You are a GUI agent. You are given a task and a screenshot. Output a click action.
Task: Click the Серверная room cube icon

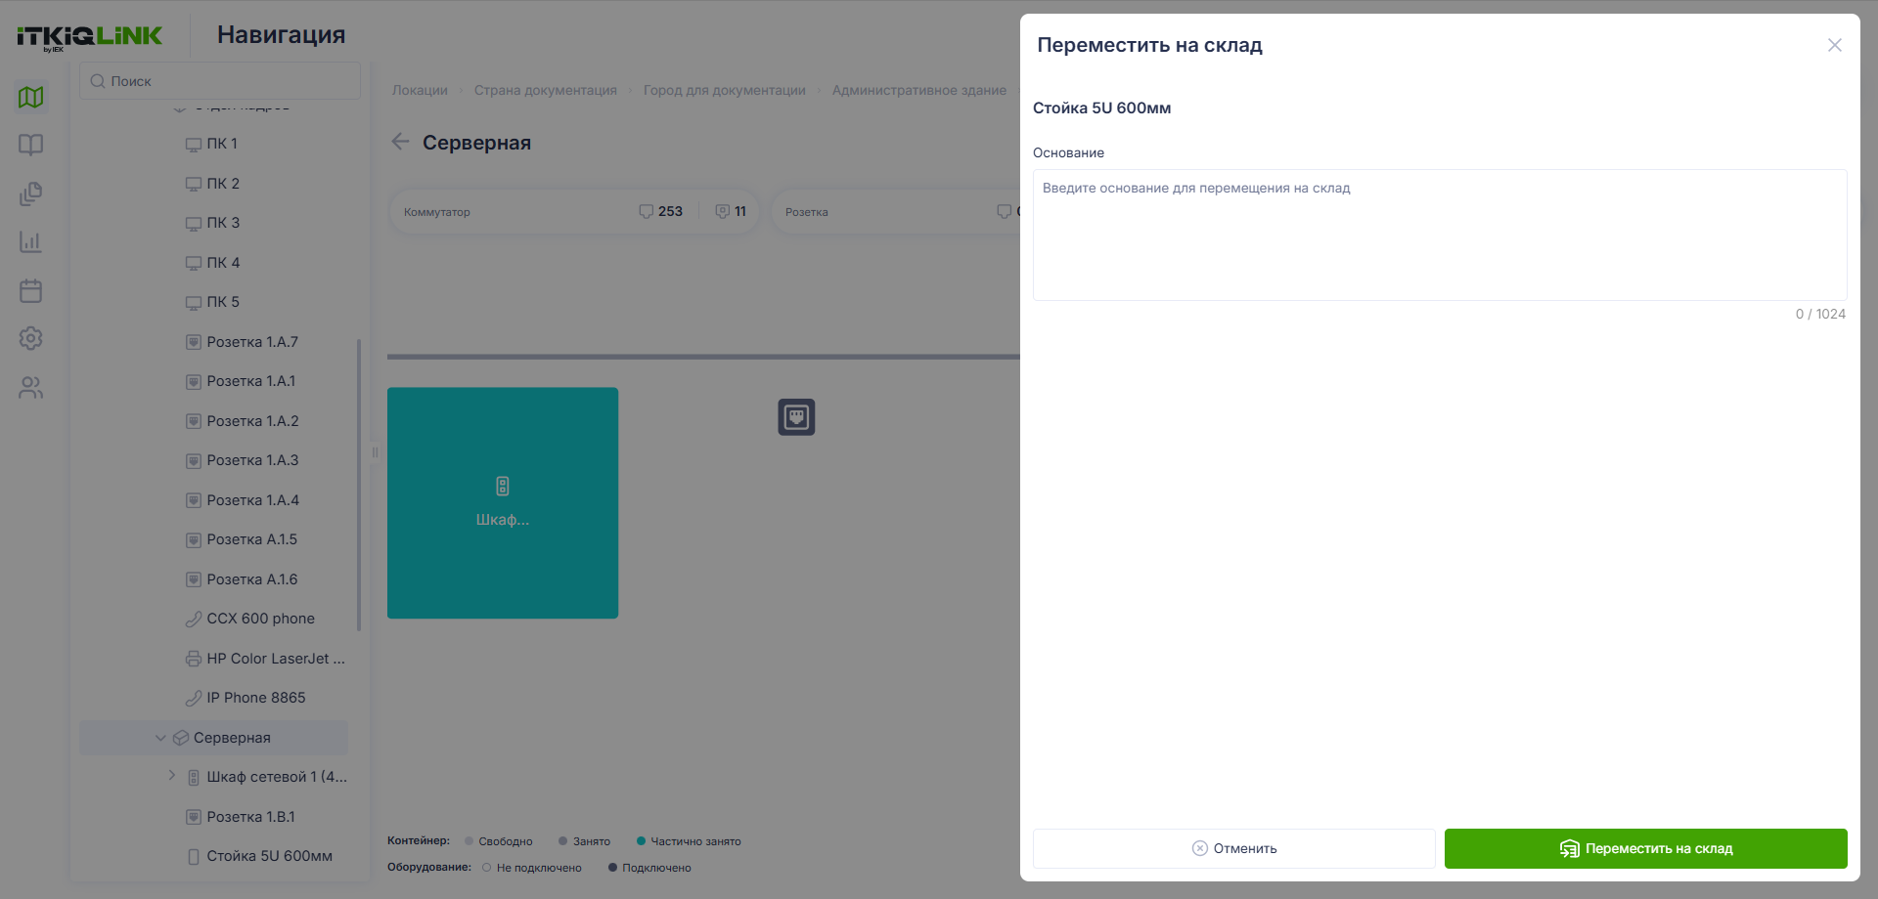click(181, 738)
